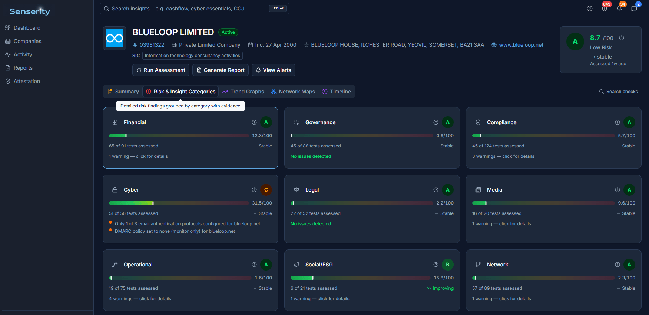Click help icon on the Financial card
649x315 pixels.
[x=254, y=122]
